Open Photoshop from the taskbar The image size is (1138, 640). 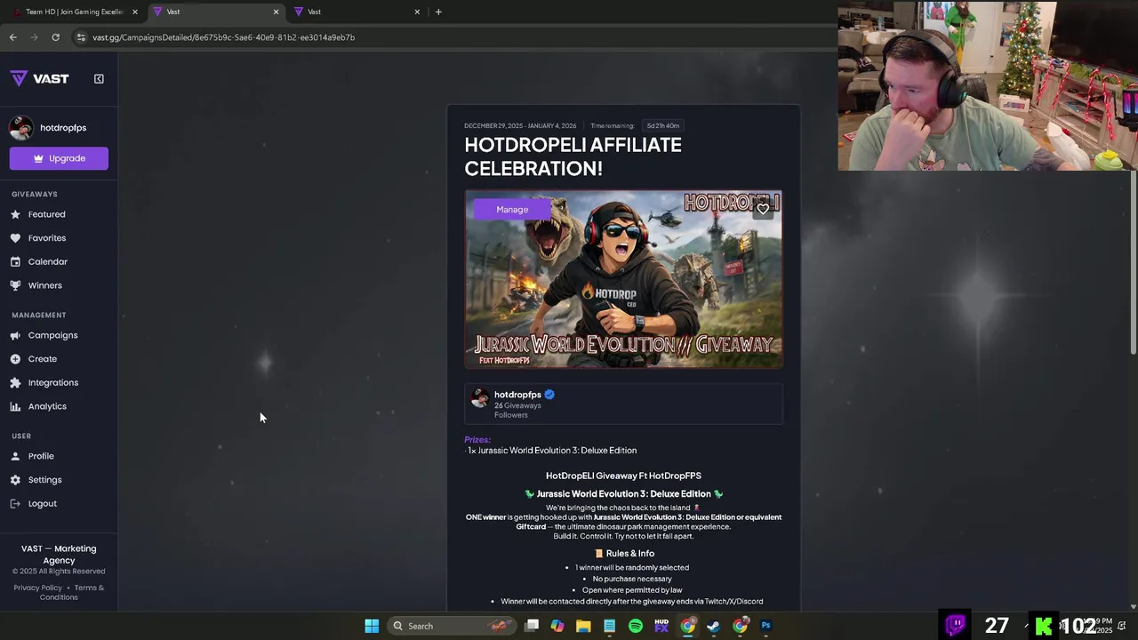coord(765,626)
